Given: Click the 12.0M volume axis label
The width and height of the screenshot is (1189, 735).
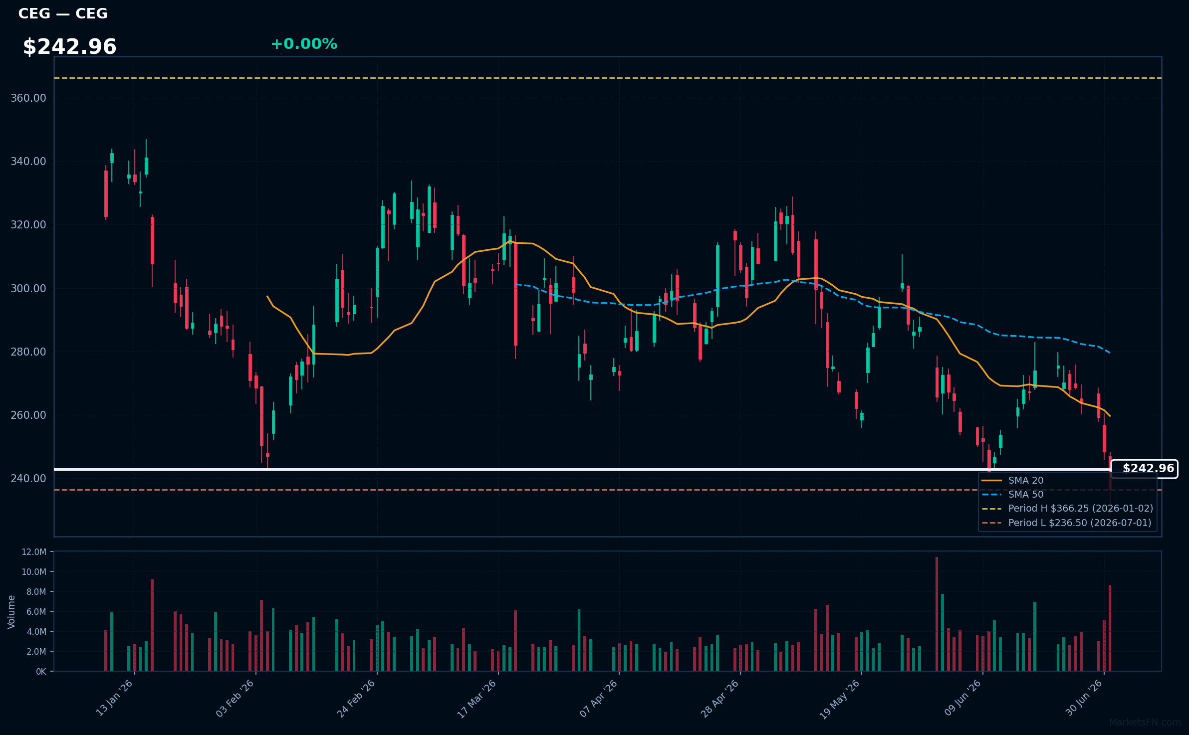Looking at the screenshot, I should (34, 552).
